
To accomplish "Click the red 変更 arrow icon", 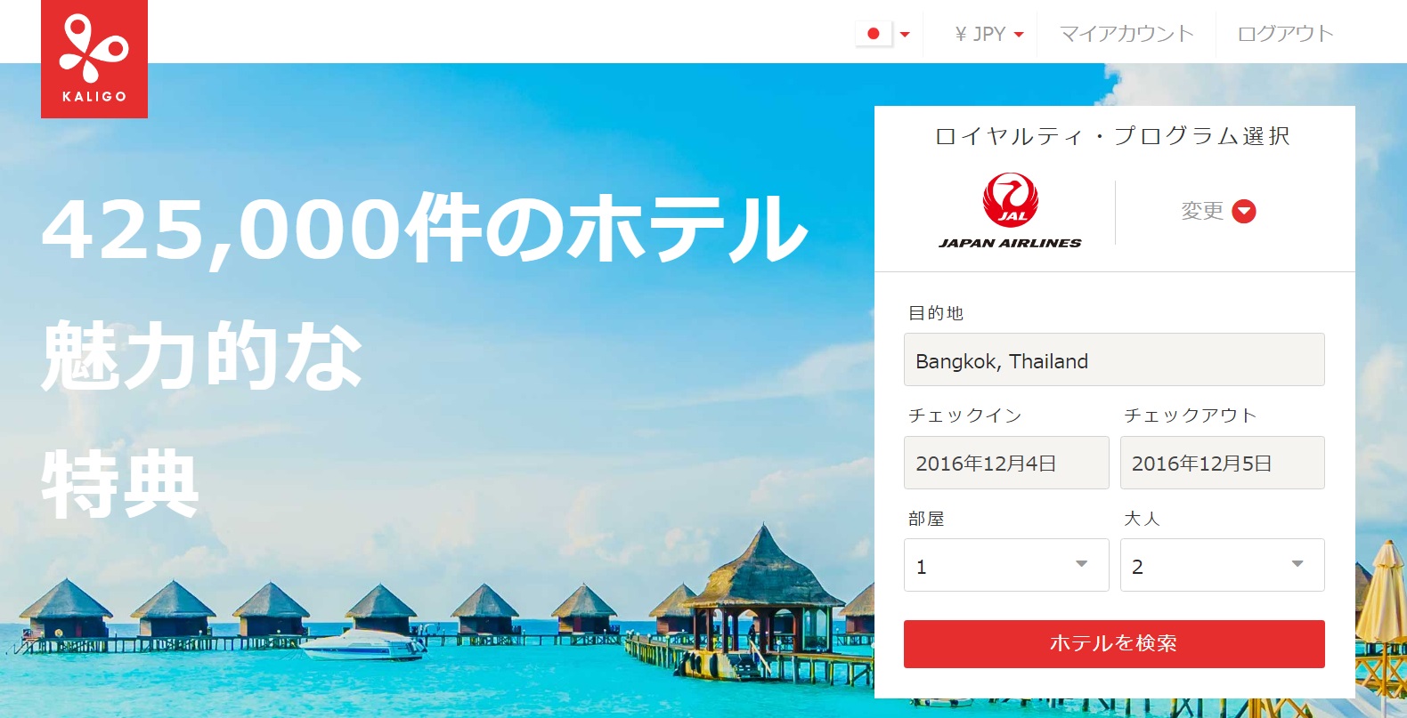I will [x=1244, y=211].
